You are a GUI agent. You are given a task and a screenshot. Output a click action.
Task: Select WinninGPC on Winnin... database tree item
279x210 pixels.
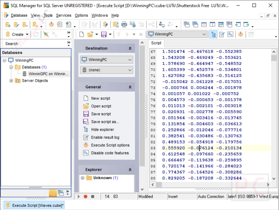(49, 74)
